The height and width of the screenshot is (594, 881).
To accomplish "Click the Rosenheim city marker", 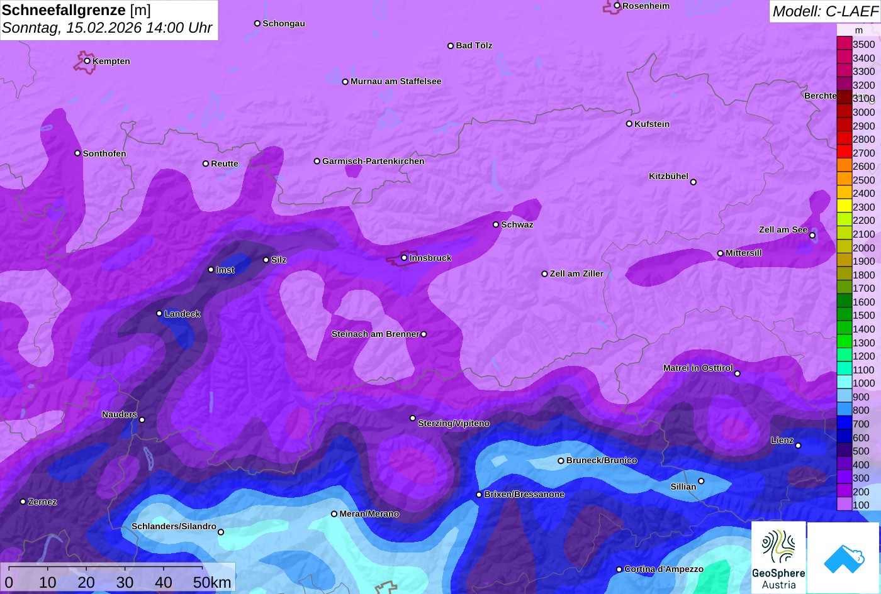I will click(x=617, y=6).
